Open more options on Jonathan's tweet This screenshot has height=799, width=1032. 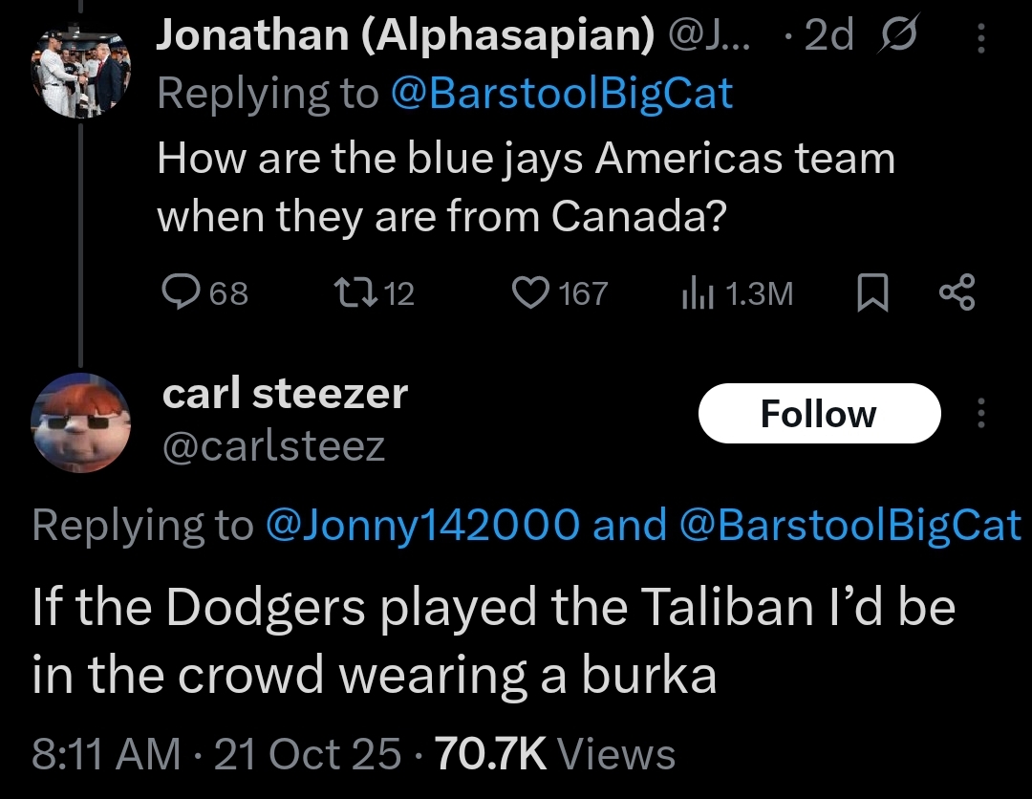pyautogui.click(x=979, y=38)
